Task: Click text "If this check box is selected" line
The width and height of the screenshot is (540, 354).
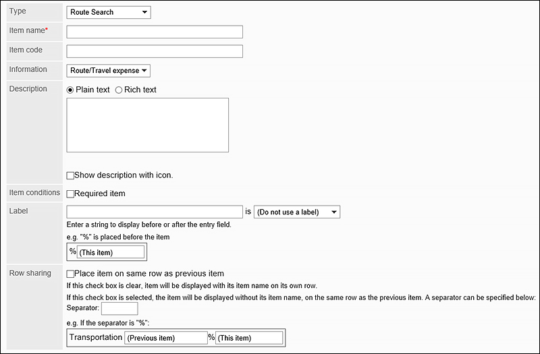Action: click(301, 297)
